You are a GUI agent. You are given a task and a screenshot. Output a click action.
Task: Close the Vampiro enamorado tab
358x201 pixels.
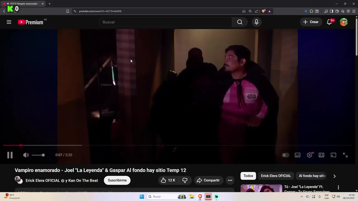point(43,4)
